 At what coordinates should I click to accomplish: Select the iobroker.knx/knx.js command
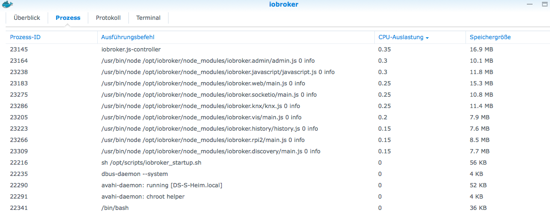201,106
